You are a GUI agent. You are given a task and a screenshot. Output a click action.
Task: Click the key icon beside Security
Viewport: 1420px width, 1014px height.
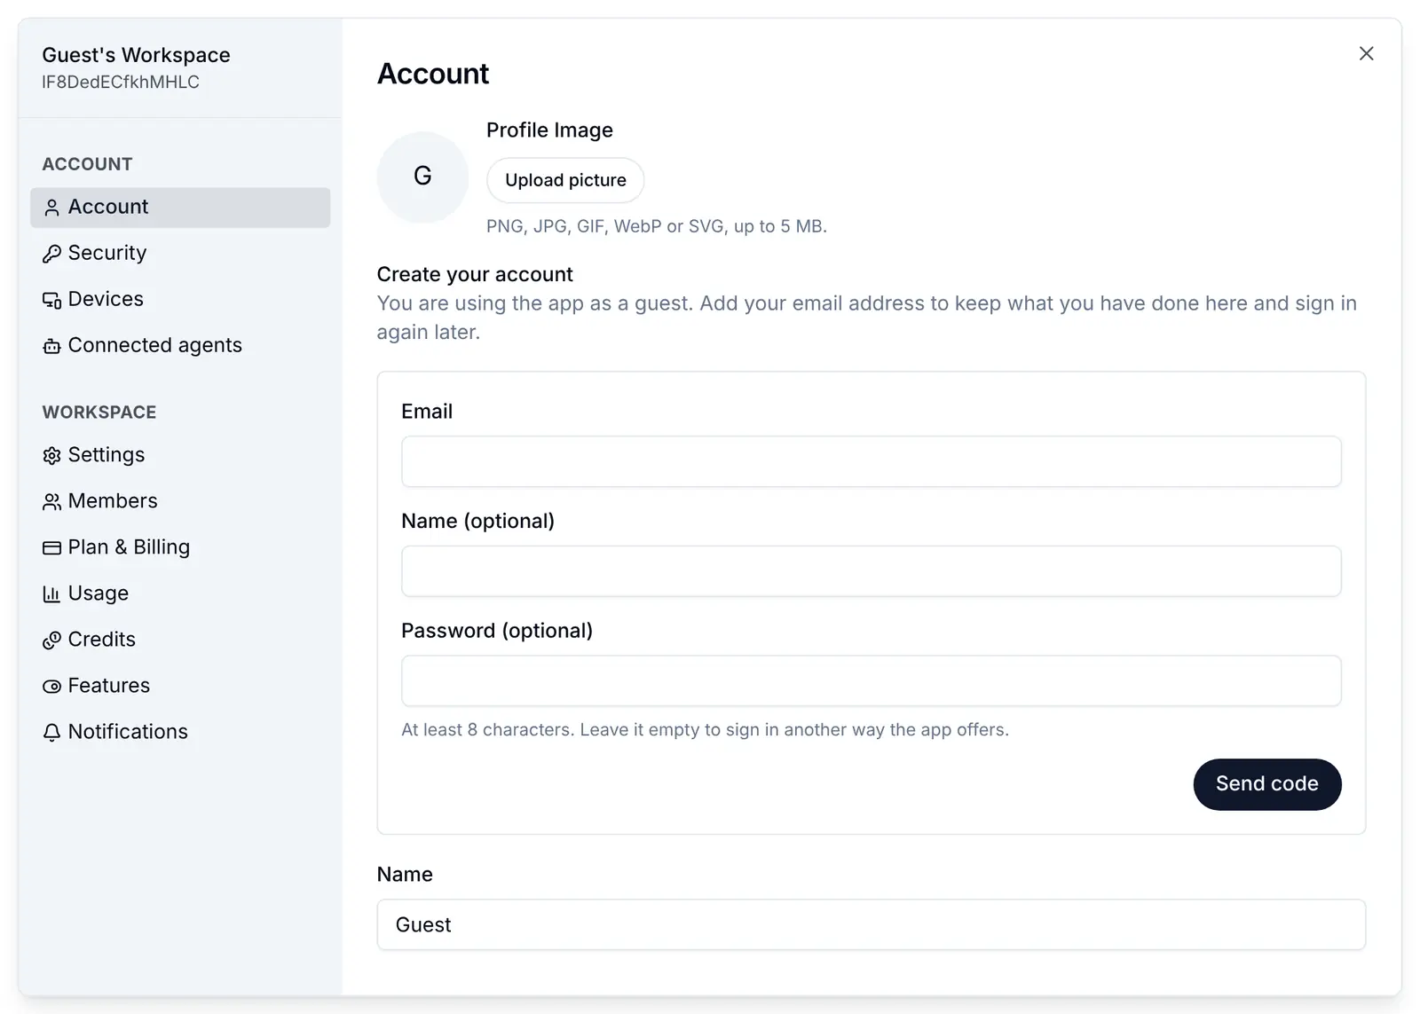click(x=51, y=254)
